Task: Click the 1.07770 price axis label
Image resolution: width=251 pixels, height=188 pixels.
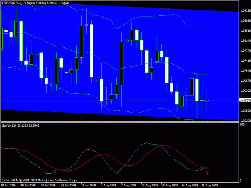Action: (x=245, y=51)
